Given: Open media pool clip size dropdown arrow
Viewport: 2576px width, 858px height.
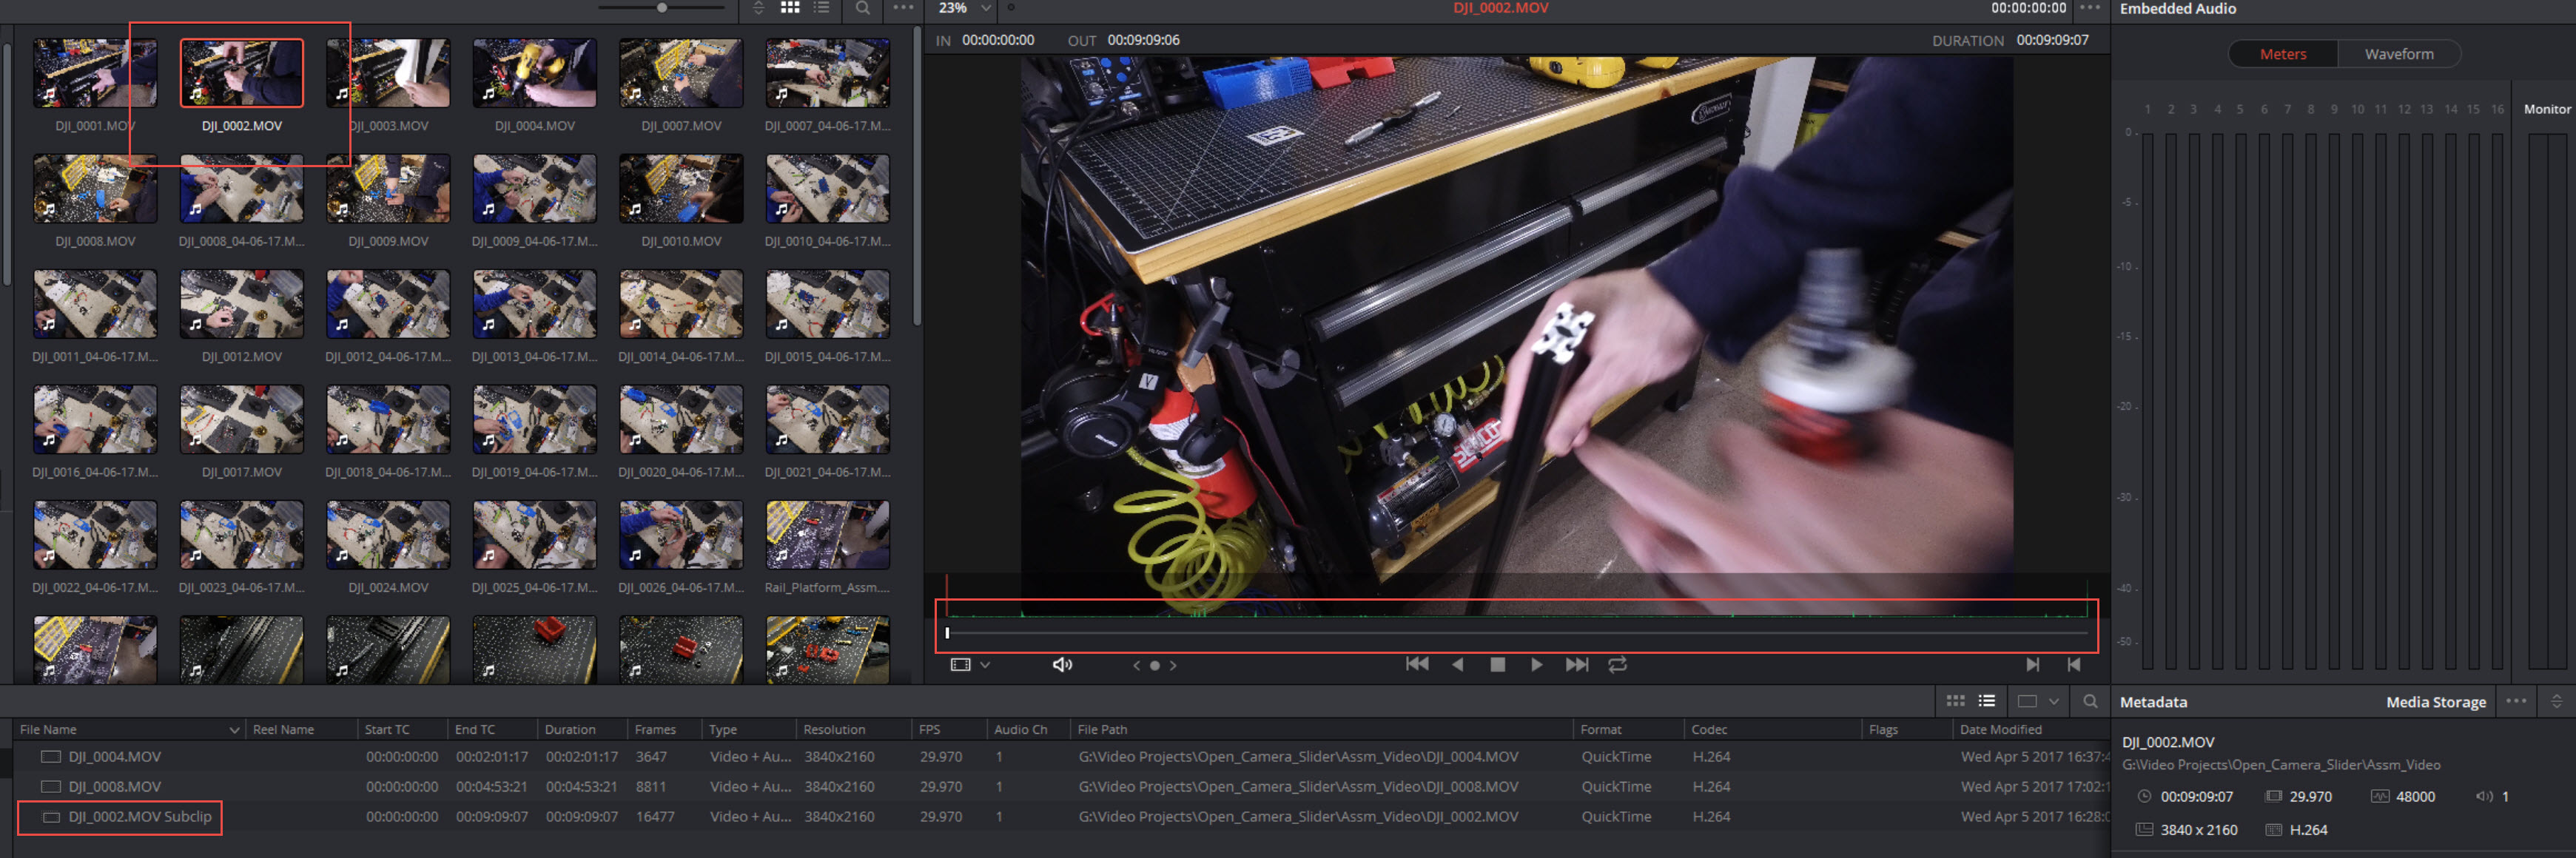Looking at the screenshot, I should tap(2053, 702).
